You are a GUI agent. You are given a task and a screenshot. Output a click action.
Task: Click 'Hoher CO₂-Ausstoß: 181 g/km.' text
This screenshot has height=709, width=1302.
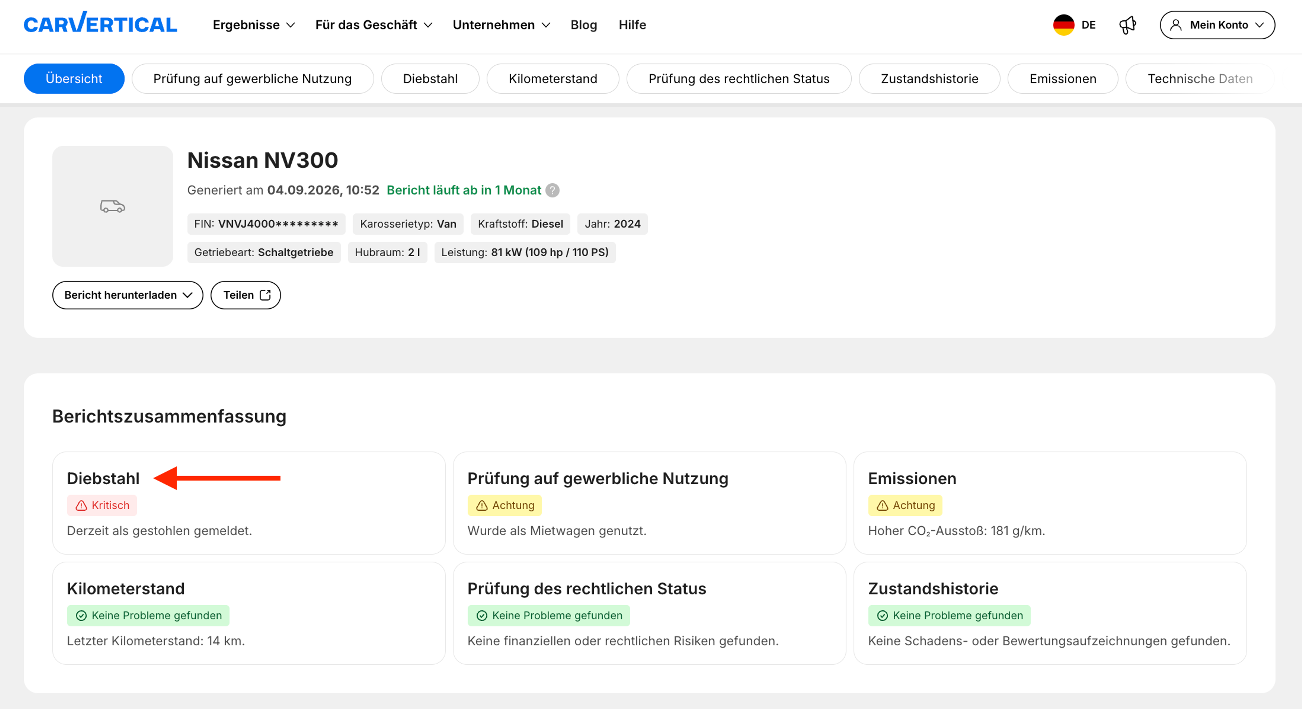pos(957,531)
